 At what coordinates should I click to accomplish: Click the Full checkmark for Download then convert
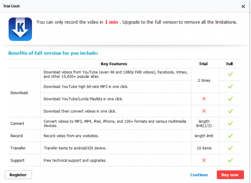pyautogui.click(x=230, y=111)
